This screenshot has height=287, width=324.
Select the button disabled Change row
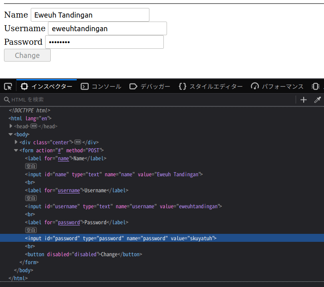tap(162, 254)
